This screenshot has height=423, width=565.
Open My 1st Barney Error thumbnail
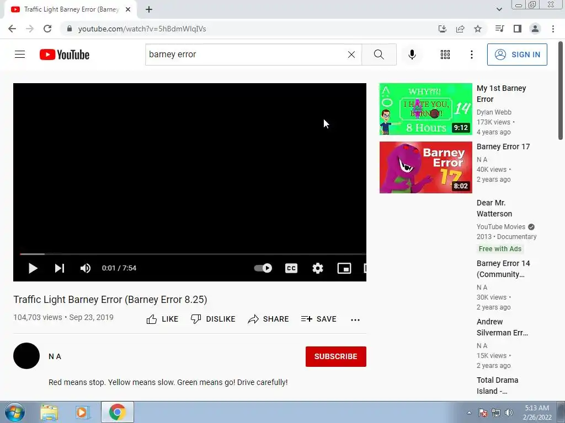click(x=425, y=109)
